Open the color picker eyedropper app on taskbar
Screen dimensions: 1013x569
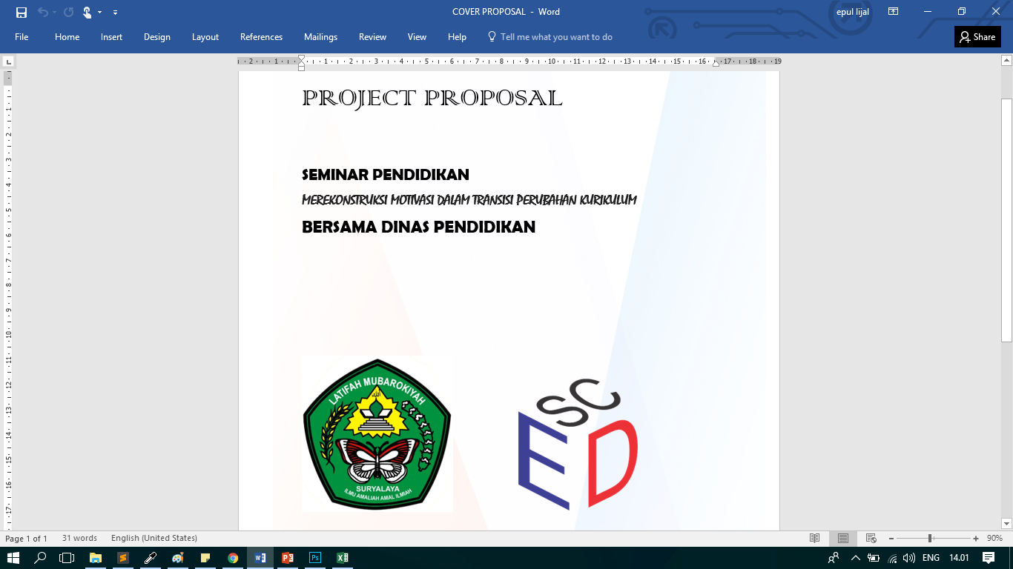150,558
